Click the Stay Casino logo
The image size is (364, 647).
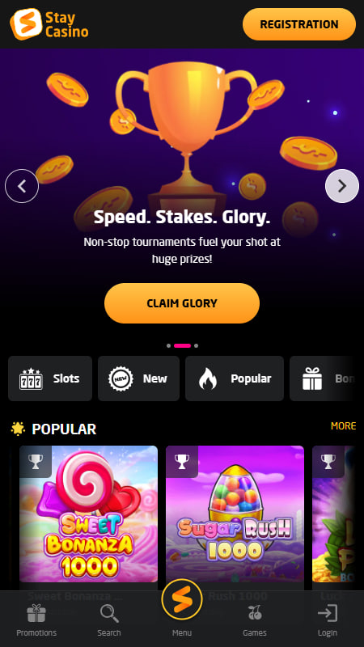(x=49, y=24)
